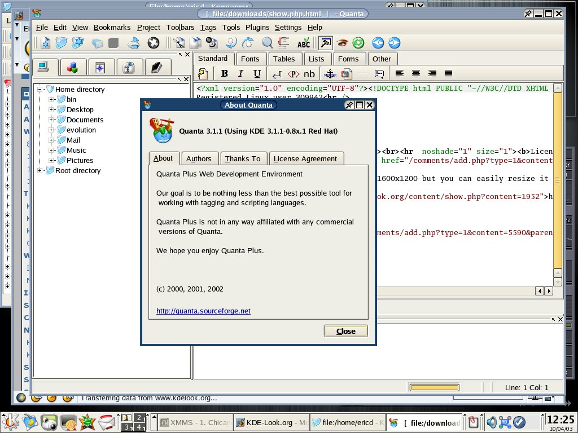The height and width of the screenshot is (433, 578).
Task: Expand the Music folder
Action: point(51,150)
